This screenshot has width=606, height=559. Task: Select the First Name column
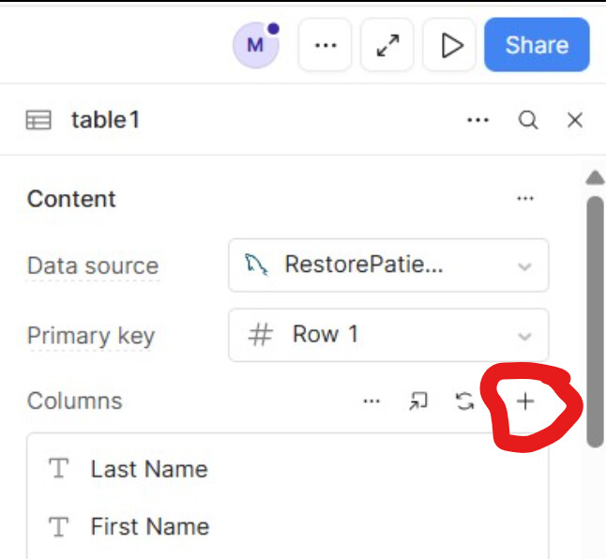point(150,527)
